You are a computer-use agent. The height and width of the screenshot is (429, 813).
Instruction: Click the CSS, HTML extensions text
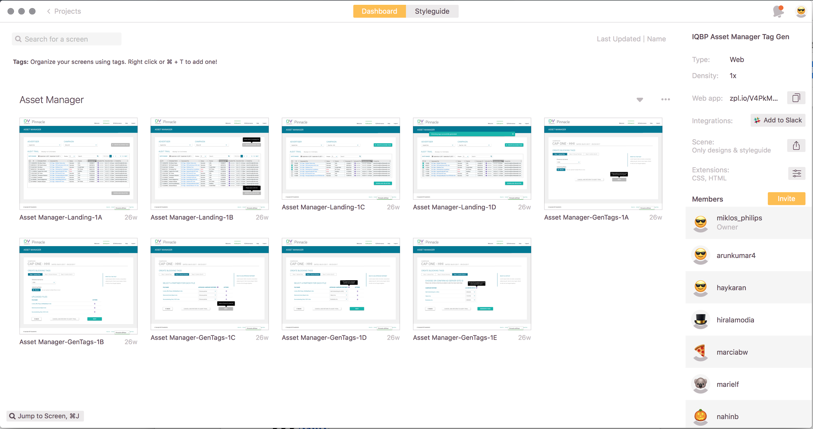coord(709,178)
